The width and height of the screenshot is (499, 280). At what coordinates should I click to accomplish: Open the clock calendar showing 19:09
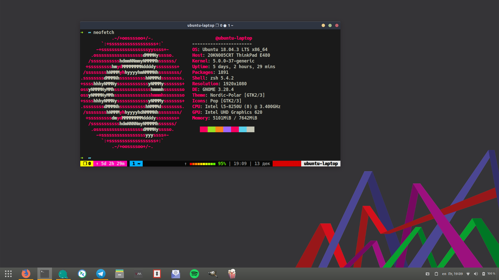tap(456, 274)
